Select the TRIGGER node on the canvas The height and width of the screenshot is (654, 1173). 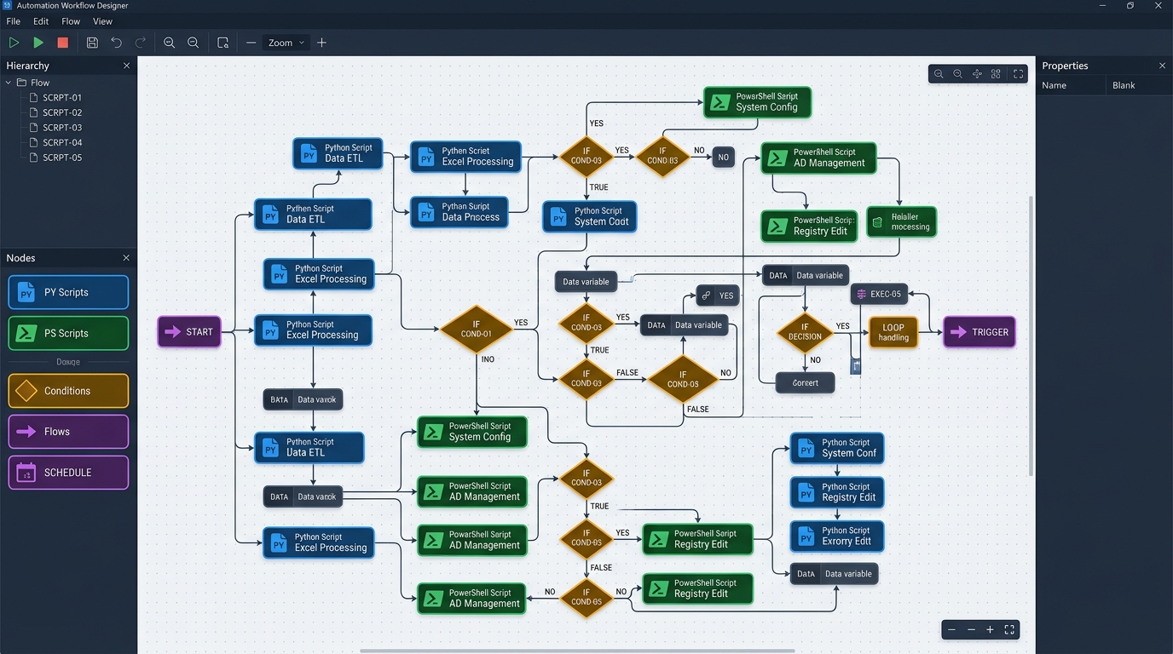(979, 332)
